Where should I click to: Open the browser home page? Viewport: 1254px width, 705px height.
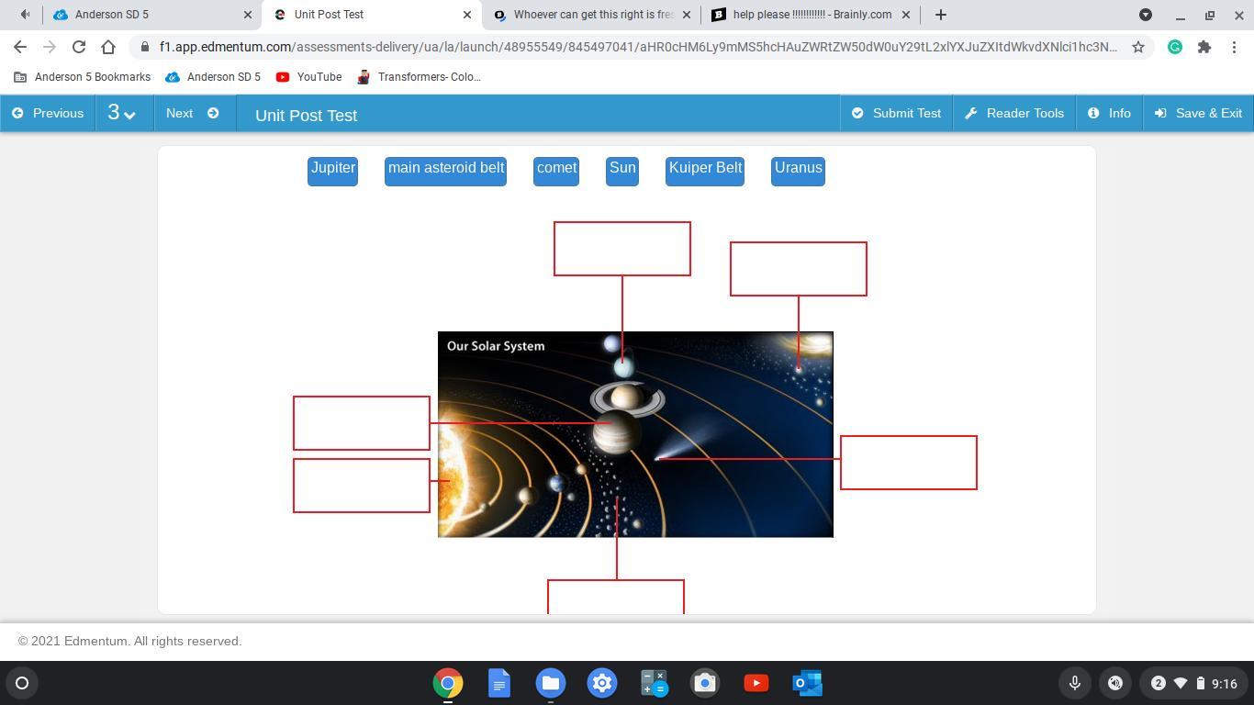pyautogui.click(x=108, y=47)
